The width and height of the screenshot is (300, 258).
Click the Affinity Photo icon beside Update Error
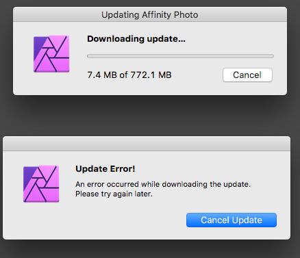pos(41,183)
